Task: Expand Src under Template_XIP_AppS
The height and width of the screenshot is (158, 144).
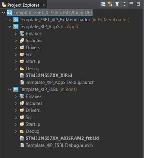Action: click(16, 55)
